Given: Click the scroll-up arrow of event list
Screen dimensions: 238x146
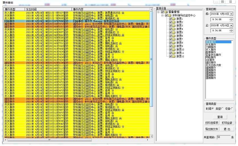Looking at the screenshot, I should pyautogui.click(x=151, y=10).
